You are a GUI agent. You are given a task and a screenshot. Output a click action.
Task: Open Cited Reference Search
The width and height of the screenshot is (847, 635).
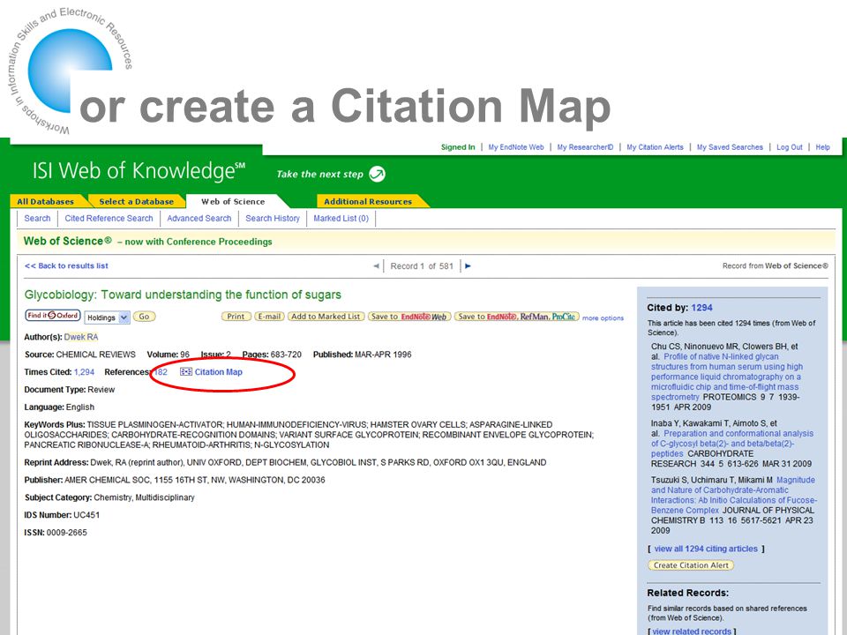[109, 218]
